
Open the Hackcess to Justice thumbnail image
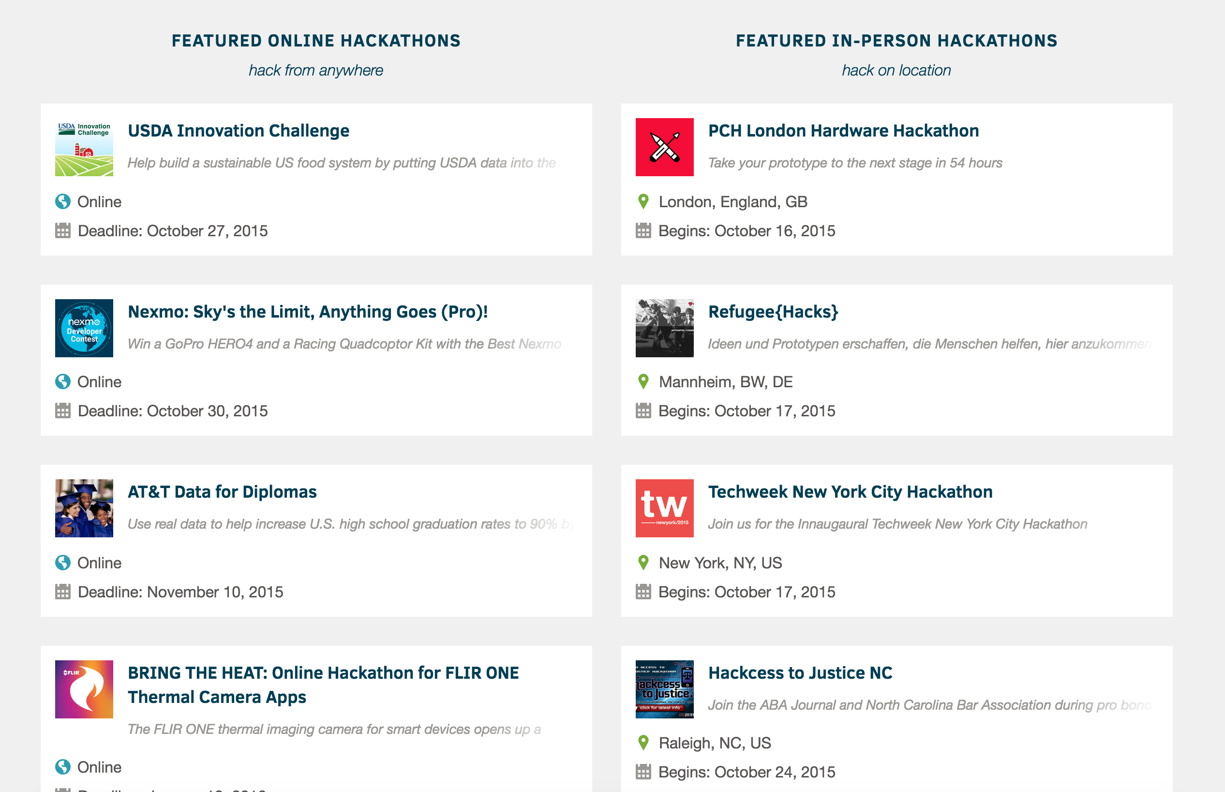(x=664, y=689)
